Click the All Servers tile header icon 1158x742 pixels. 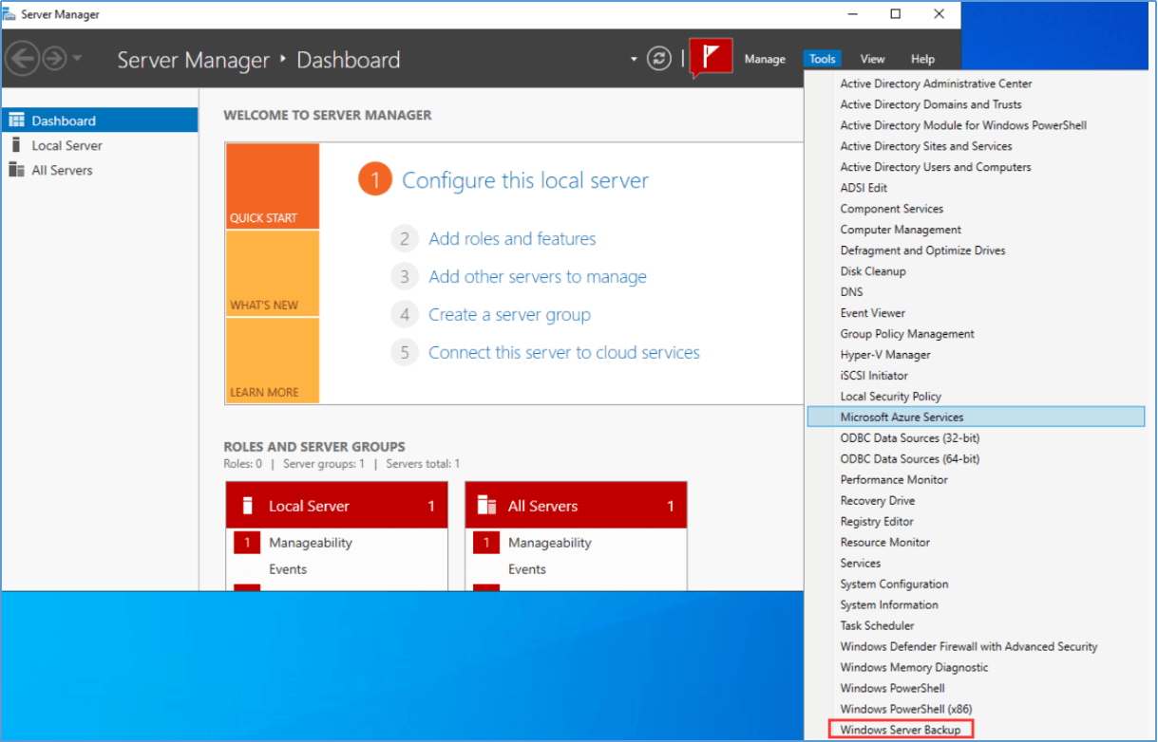tap(486, 506)
